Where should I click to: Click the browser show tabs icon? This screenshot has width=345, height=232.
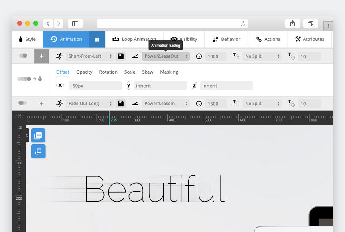(x=310, y=24)
